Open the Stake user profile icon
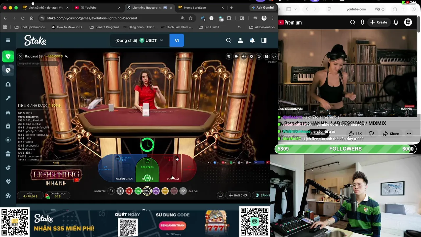421x237 pixels. click(x=240, y=40)
